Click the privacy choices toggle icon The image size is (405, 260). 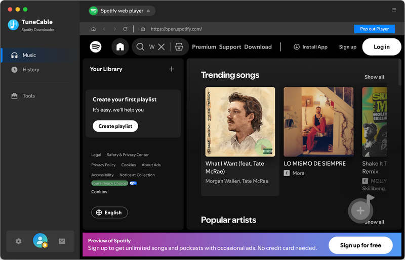(133, 183)
